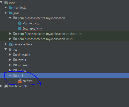Expand the manifests folder arrow
Viewport: 129px width, 107px height.
click(x=6, y=7)
